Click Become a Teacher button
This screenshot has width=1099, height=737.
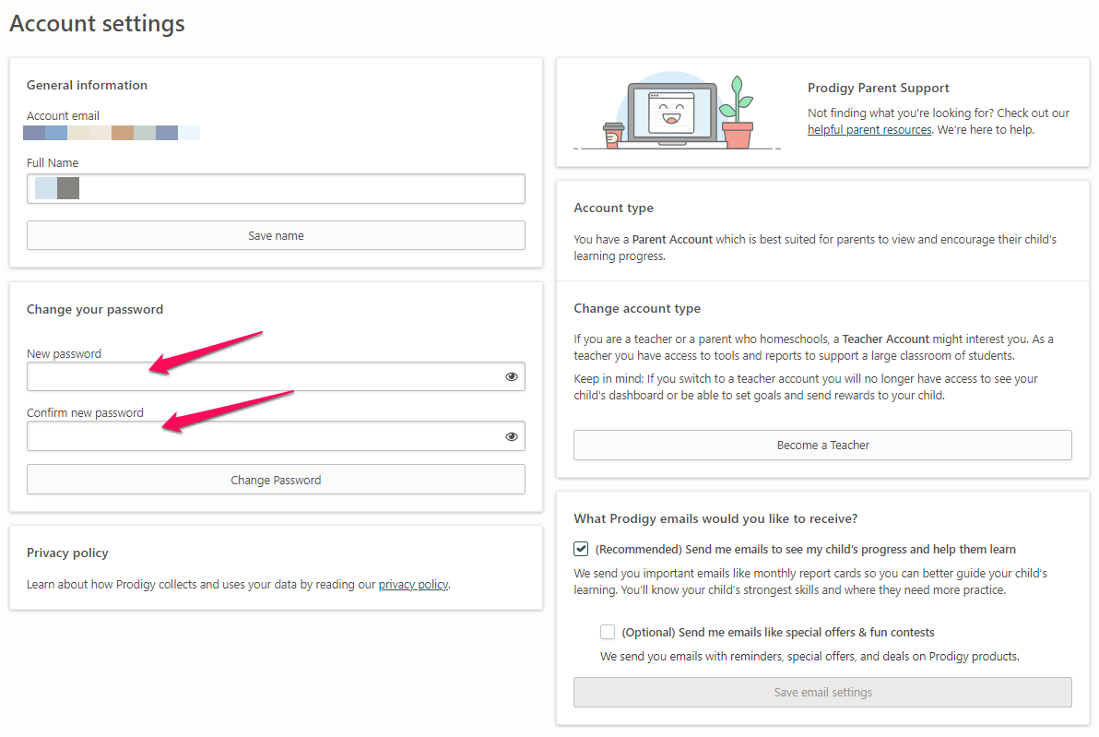pos(822,446)
